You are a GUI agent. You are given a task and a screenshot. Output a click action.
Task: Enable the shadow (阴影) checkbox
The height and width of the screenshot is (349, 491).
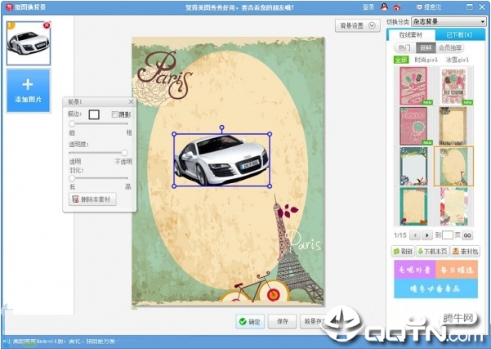(114, 114)
